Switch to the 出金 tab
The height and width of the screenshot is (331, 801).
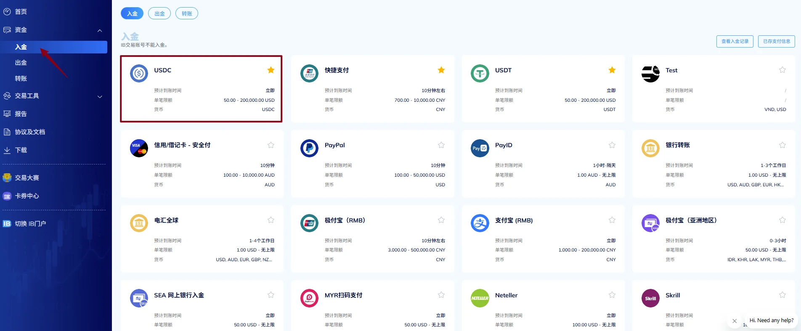click(x=159, y=13)
